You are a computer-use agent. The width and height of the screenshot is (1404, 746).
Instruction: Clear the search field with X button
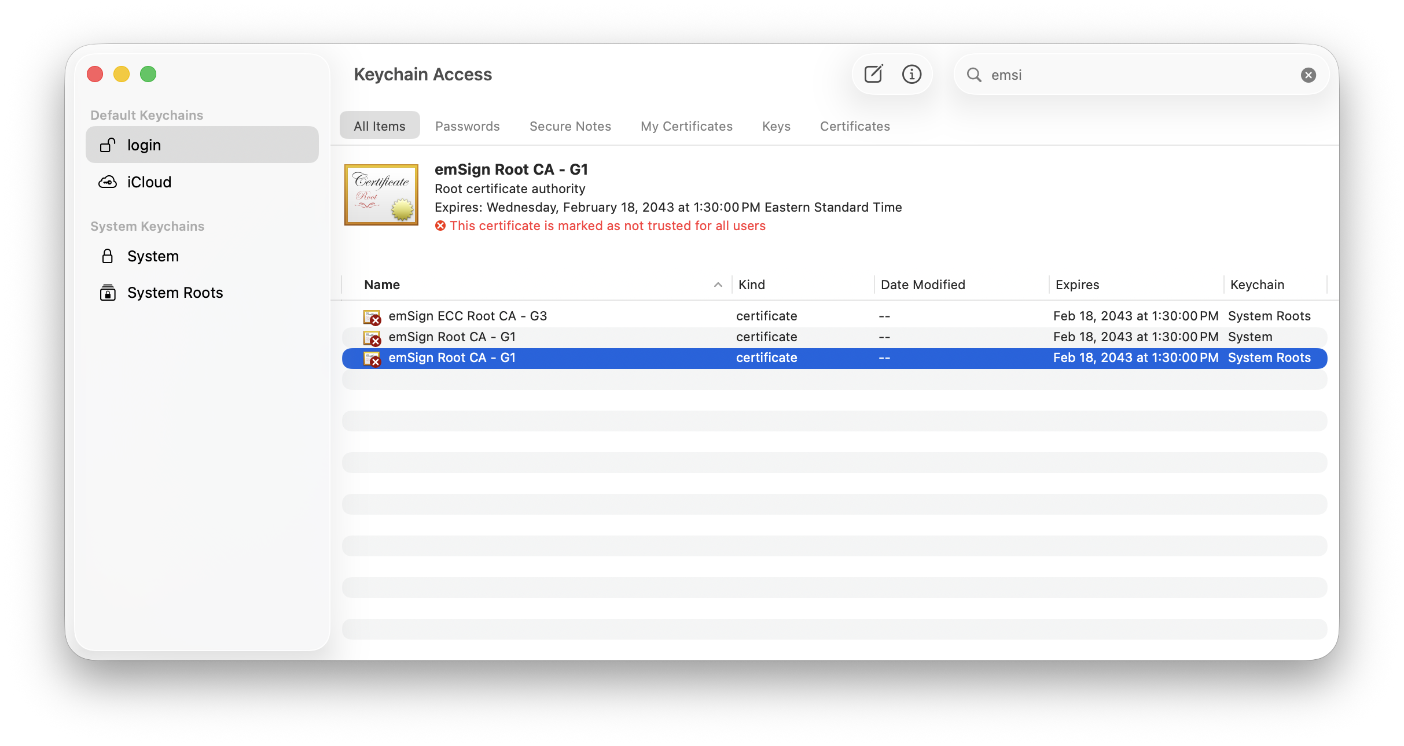point(1308,75)
